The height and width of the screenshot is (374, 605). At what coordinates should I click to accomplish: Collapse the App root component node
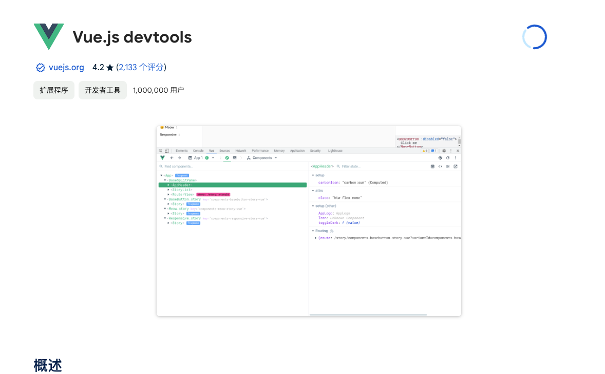pos(161,175)
